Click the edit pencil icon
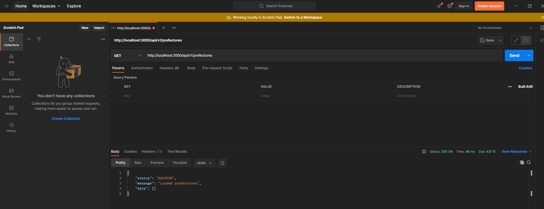The width and height of the screenshot is (544, 209). click(x=516, y=40)
